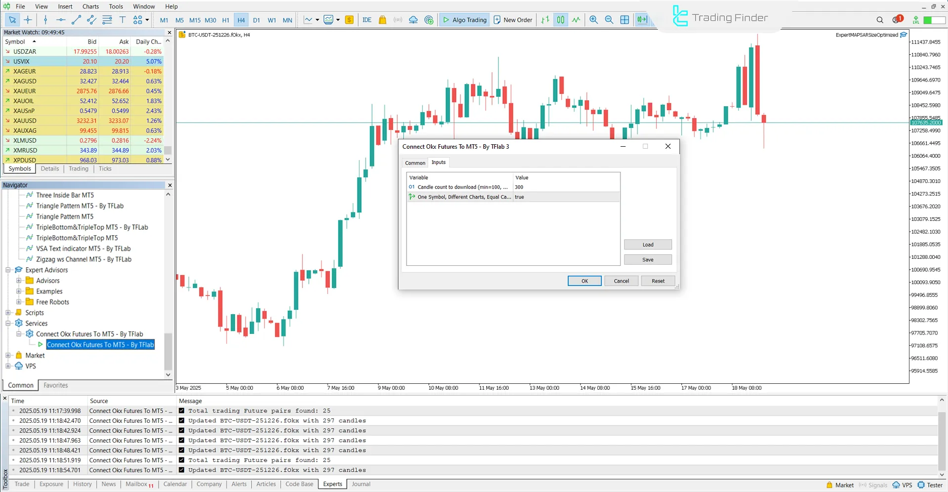Select the Equidistant Channel tool
Screen dimensions: 948x492
[91, 20]
